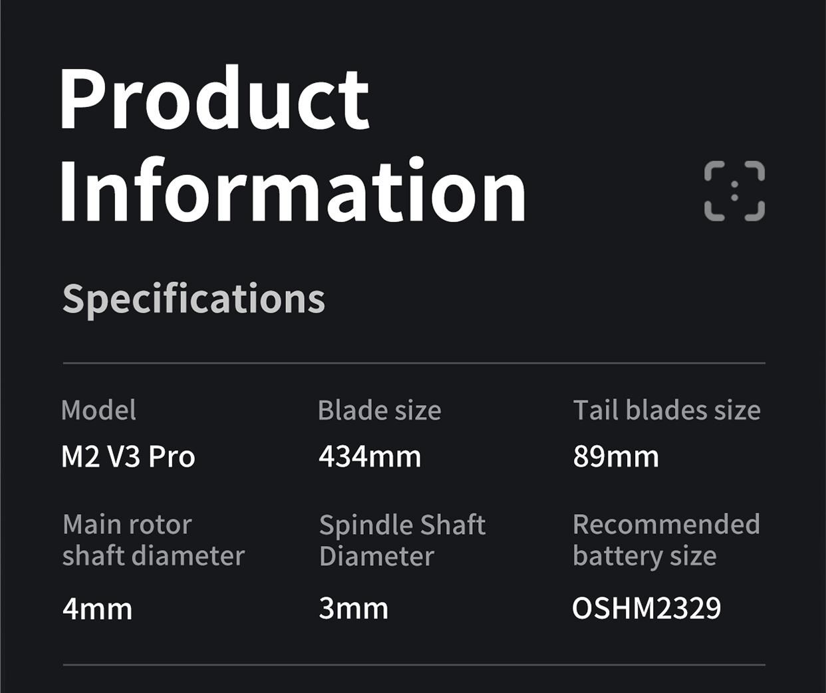The image size is (826, 693).
Task: Click the Main rotor shaft diameter label
Action: pos(153,540)
